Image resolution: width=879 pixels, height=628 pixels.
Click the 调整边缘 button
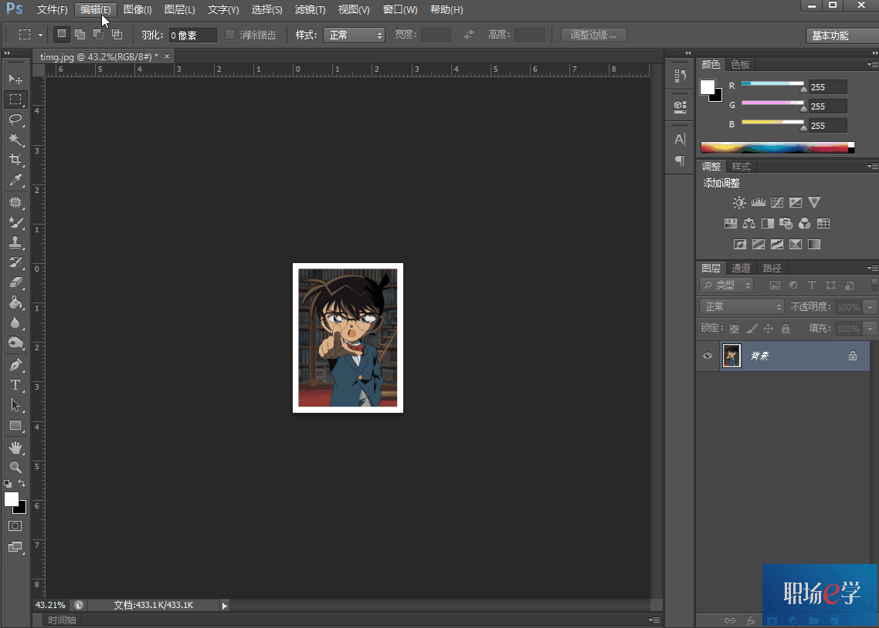pos(593,35)
